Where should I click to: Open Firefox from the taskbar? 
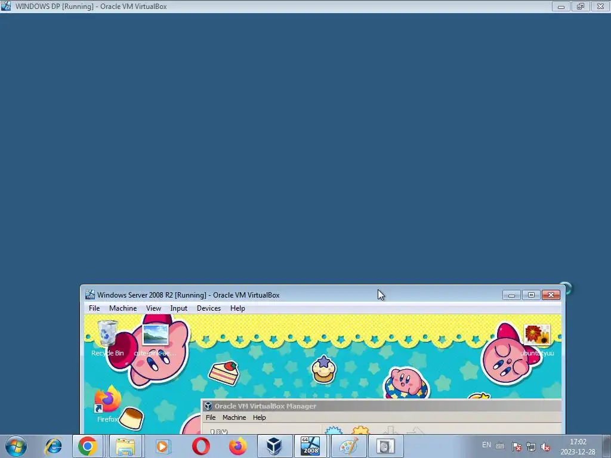237,446
